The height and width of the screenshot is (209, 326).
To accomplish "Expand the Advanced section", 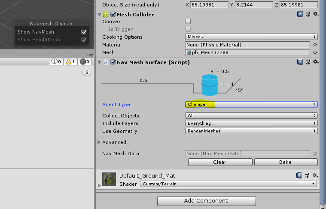I will pos(99,142).
